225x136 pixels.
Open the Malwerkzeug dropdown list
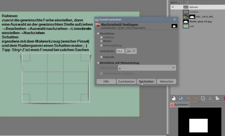point(147,68)
